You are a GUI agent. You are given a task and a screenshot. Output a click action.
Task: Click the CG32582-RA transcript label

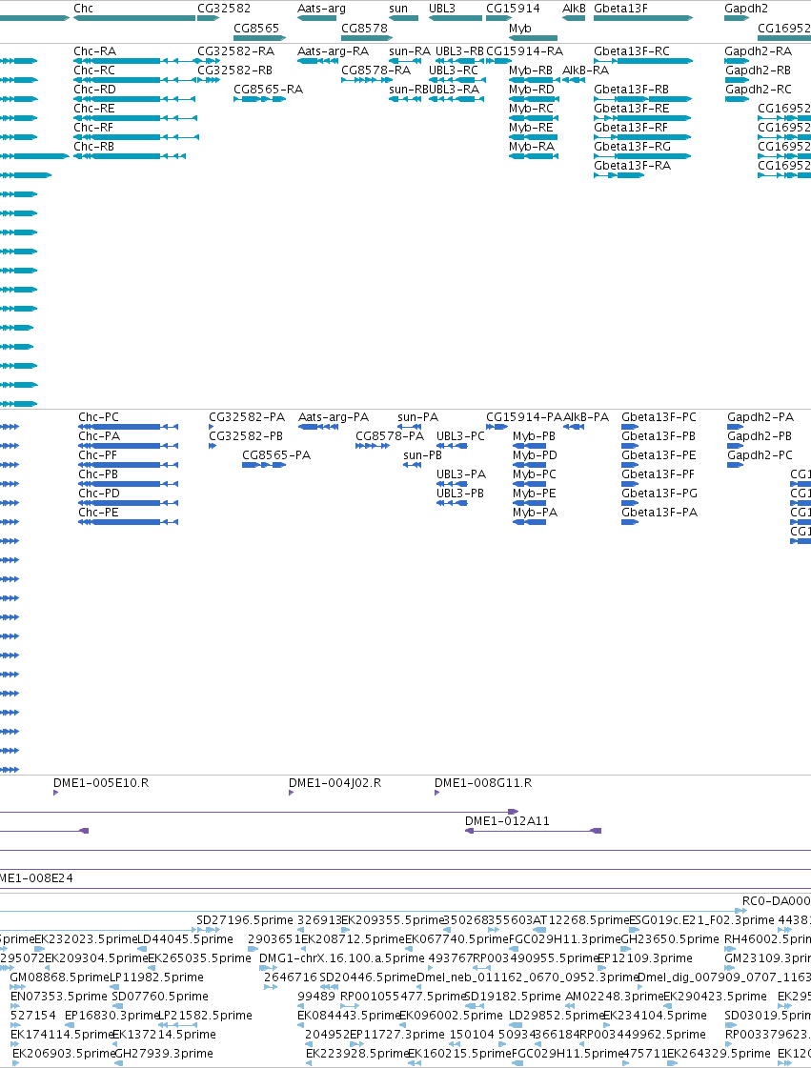pyautogui.click(x=235, y=51)
